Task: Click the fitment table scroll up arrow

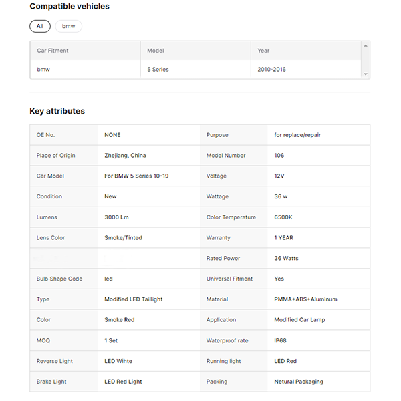Action: point(365,46)
